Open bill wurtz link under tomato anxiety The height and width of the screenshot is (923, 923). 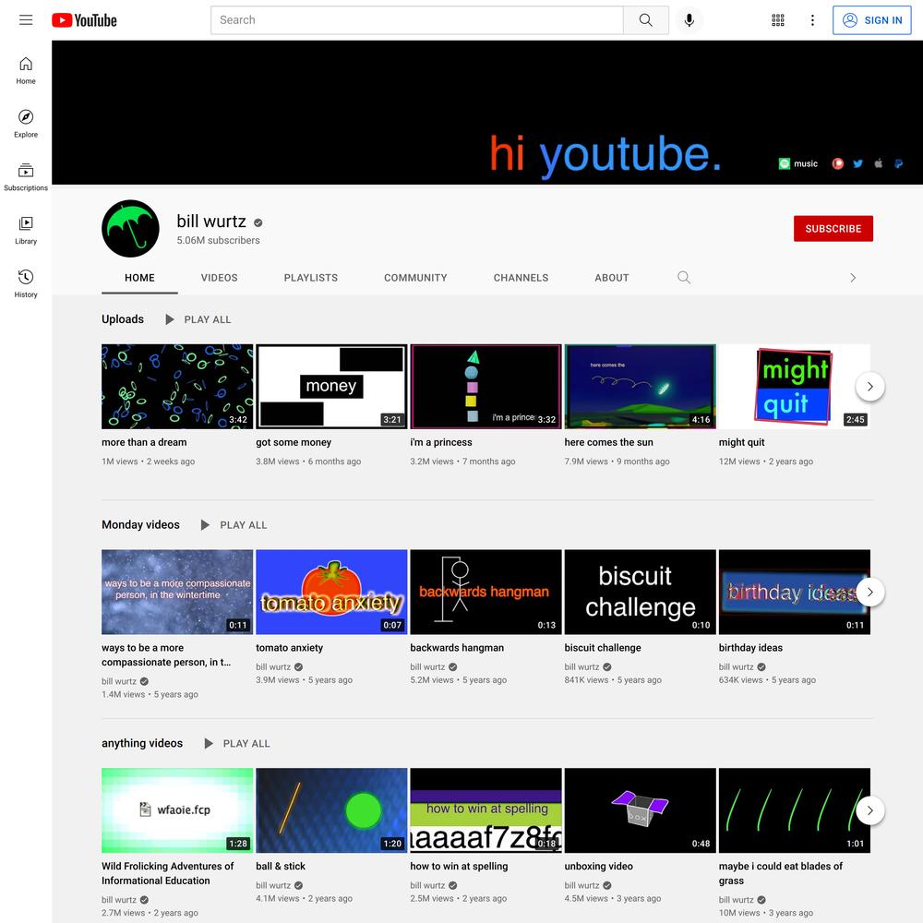273,666
